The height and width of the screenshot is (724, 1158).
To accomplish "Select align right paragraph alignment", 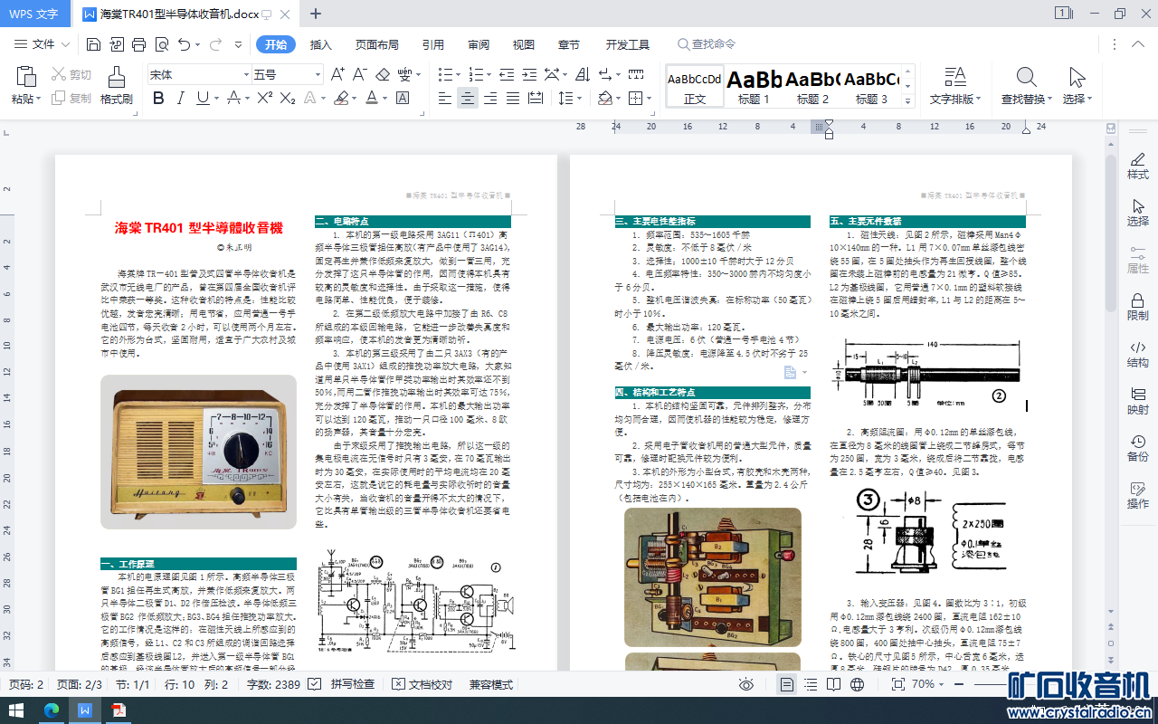I will [489, 98].
